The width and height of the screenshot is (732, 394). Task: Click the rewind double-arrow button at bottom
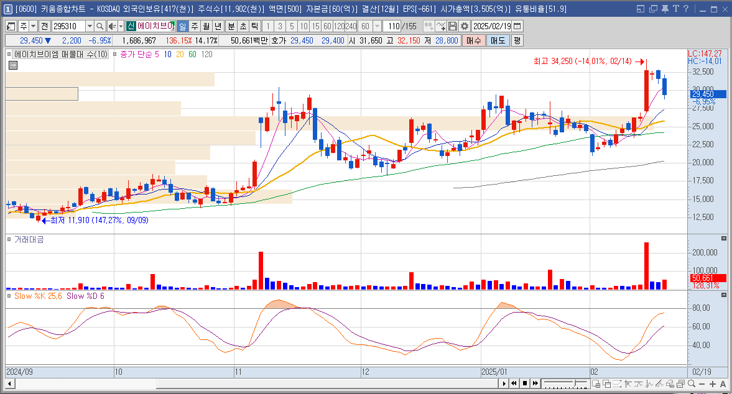(514, 383)
